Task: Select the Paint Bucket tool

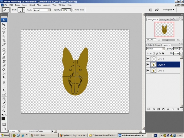Action: tap(4, 69)
